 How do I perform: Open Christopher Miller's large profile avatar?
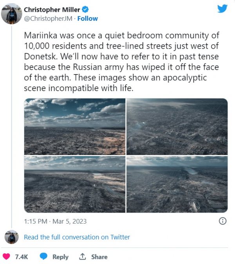point(11,14)
